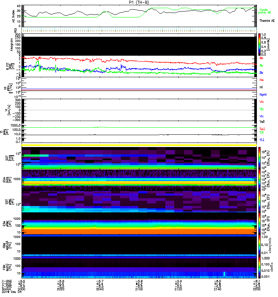This screenshot has width=278, height=297.
Task: Click the SST ions Eflux color bar
Action: [259, 158]
